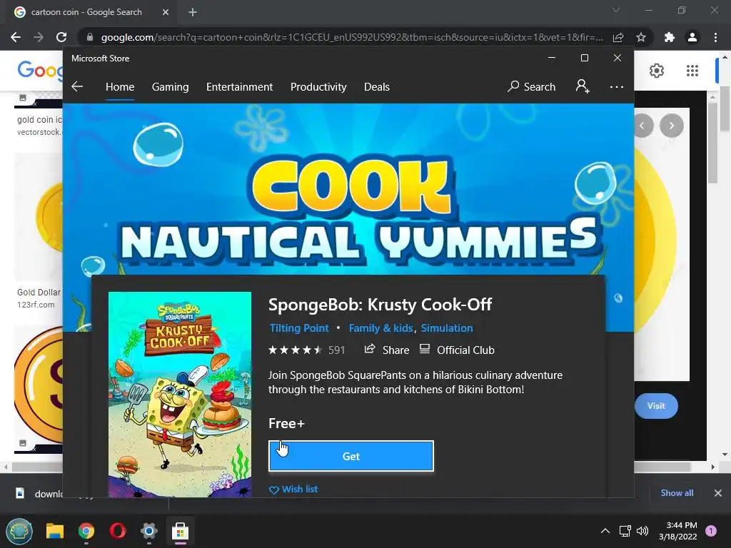731x548 pixels.
Task: Open the Microsoft Store Search
Action: coord(531,86)
